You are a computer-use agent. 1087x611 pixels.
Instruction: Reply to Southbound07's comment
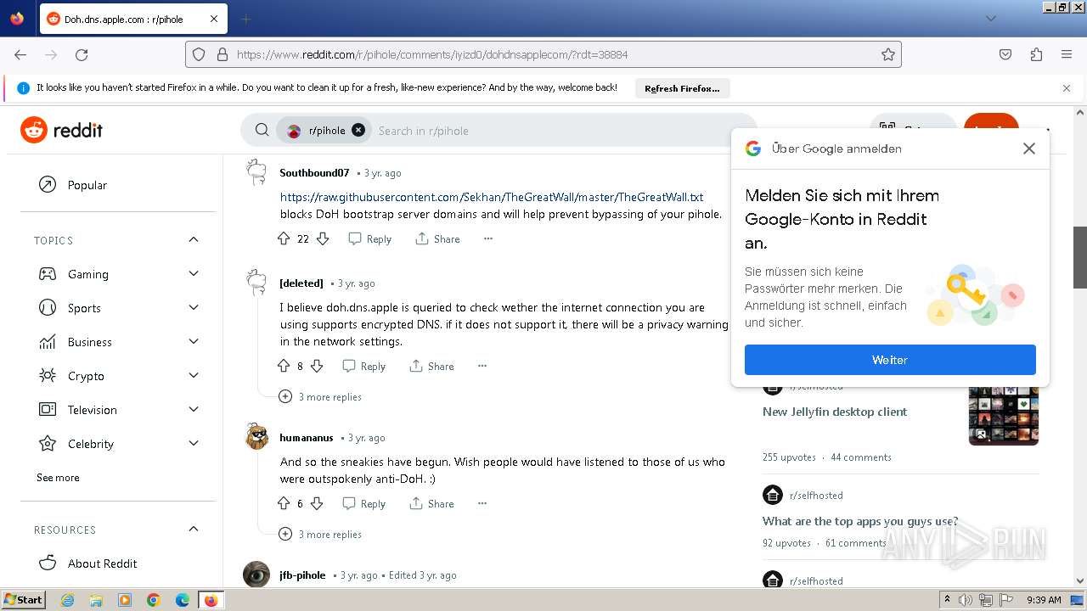pos(370,239)
